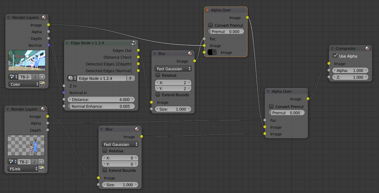Image resolution: width=379 pixels, height=193 pixels.
Task: Click user count 2 button in top Render Layers
Action: point(34,77)
